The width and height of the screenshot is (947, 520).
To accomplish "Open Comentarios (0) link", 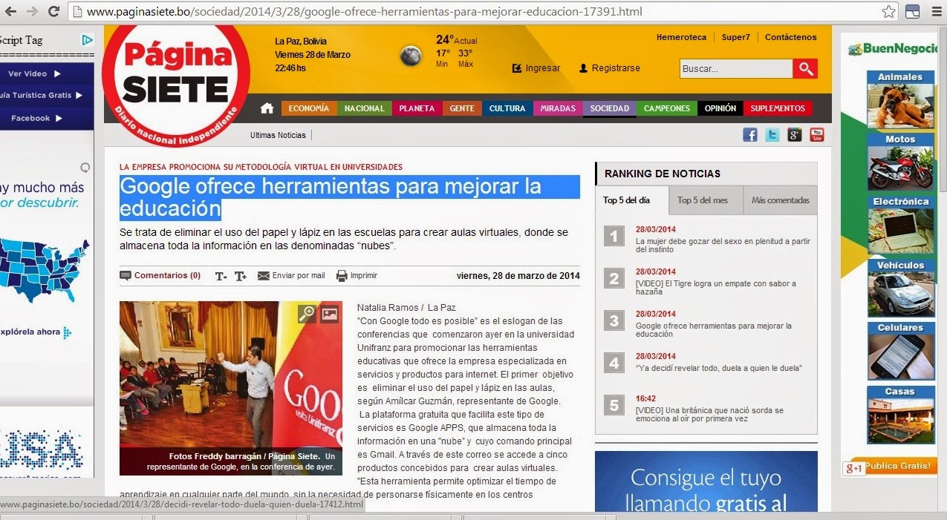I will pos(160,275).
